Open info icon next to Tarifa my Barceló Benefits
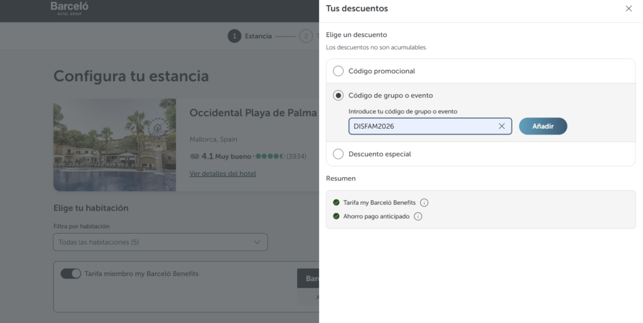This screenshot has height=323, width=643. pyautogui.click(x=424, y=203)
